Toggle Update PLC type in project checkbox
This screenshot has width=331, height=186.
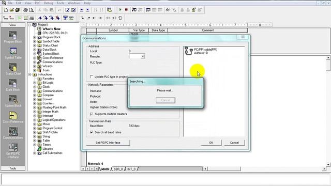click(x=92, y=76)
